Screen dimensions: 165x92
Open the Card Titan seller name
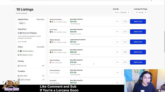tap(53, 30)
